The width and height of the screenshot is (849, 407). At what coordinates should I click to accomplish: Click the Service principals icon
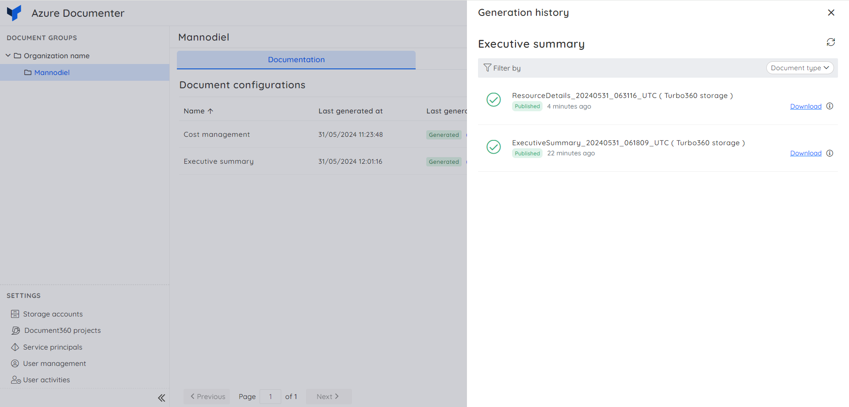click(15, 347)
